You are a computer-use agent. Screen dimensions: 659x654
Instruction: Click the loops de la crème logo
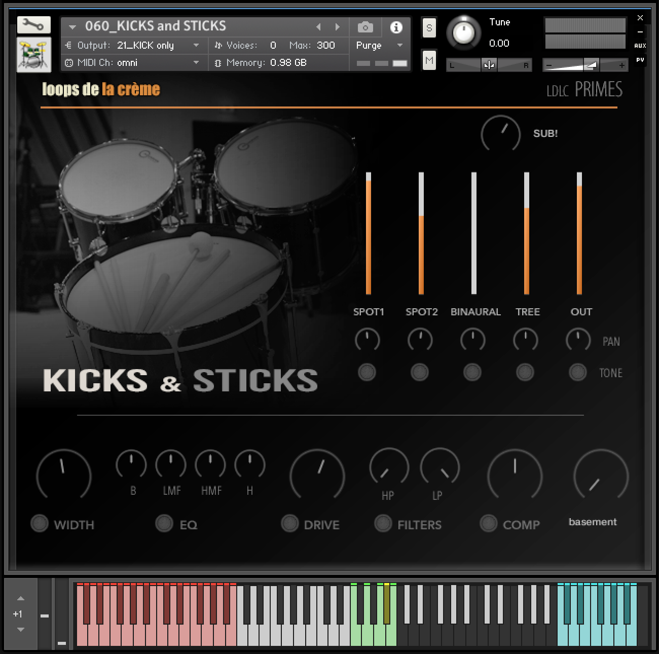(x=101, y=89)
